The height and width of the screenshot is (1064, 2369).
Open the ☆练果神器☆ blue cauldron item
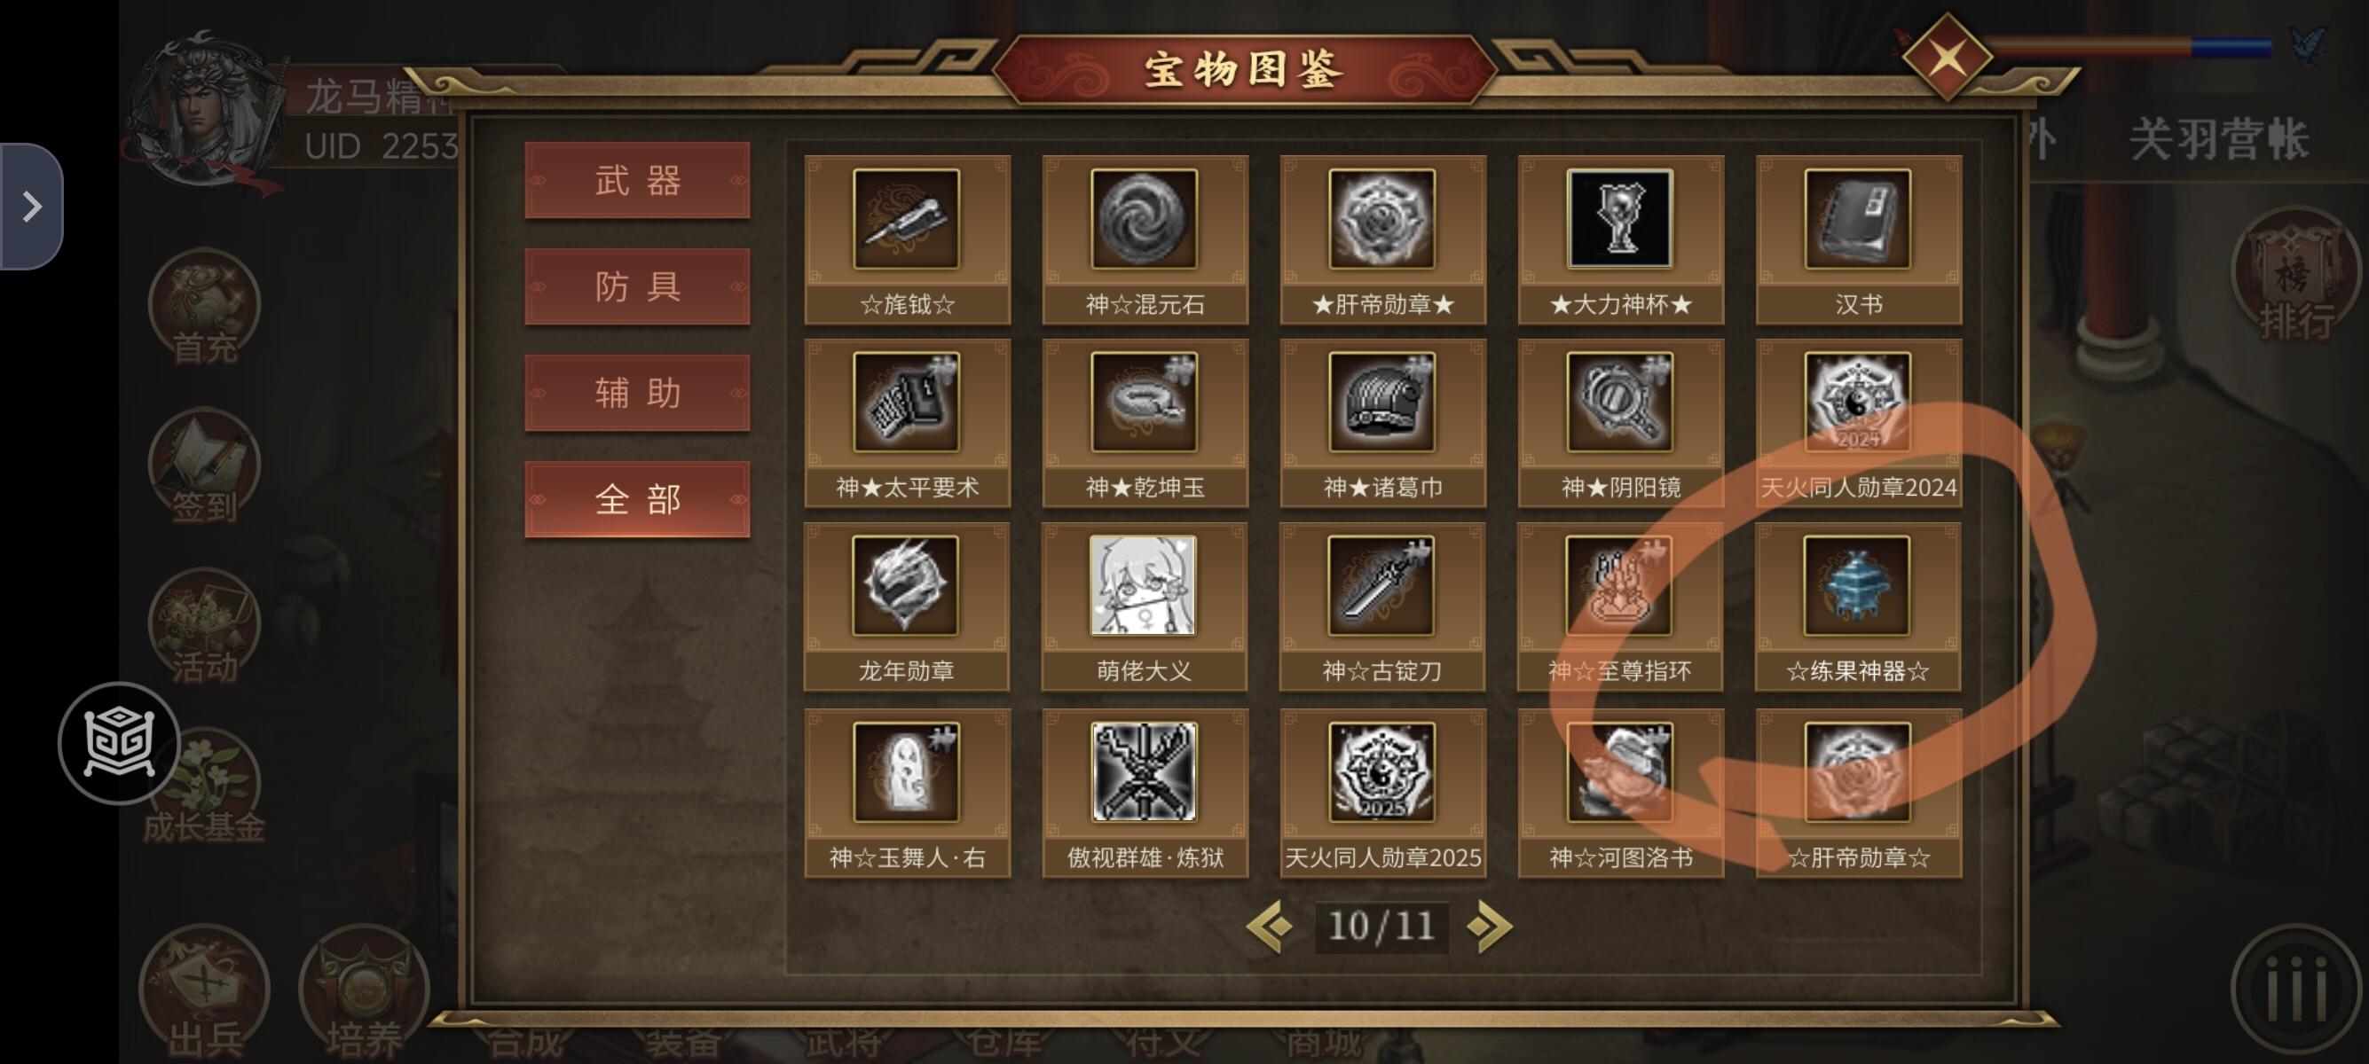pos(1857,606)
